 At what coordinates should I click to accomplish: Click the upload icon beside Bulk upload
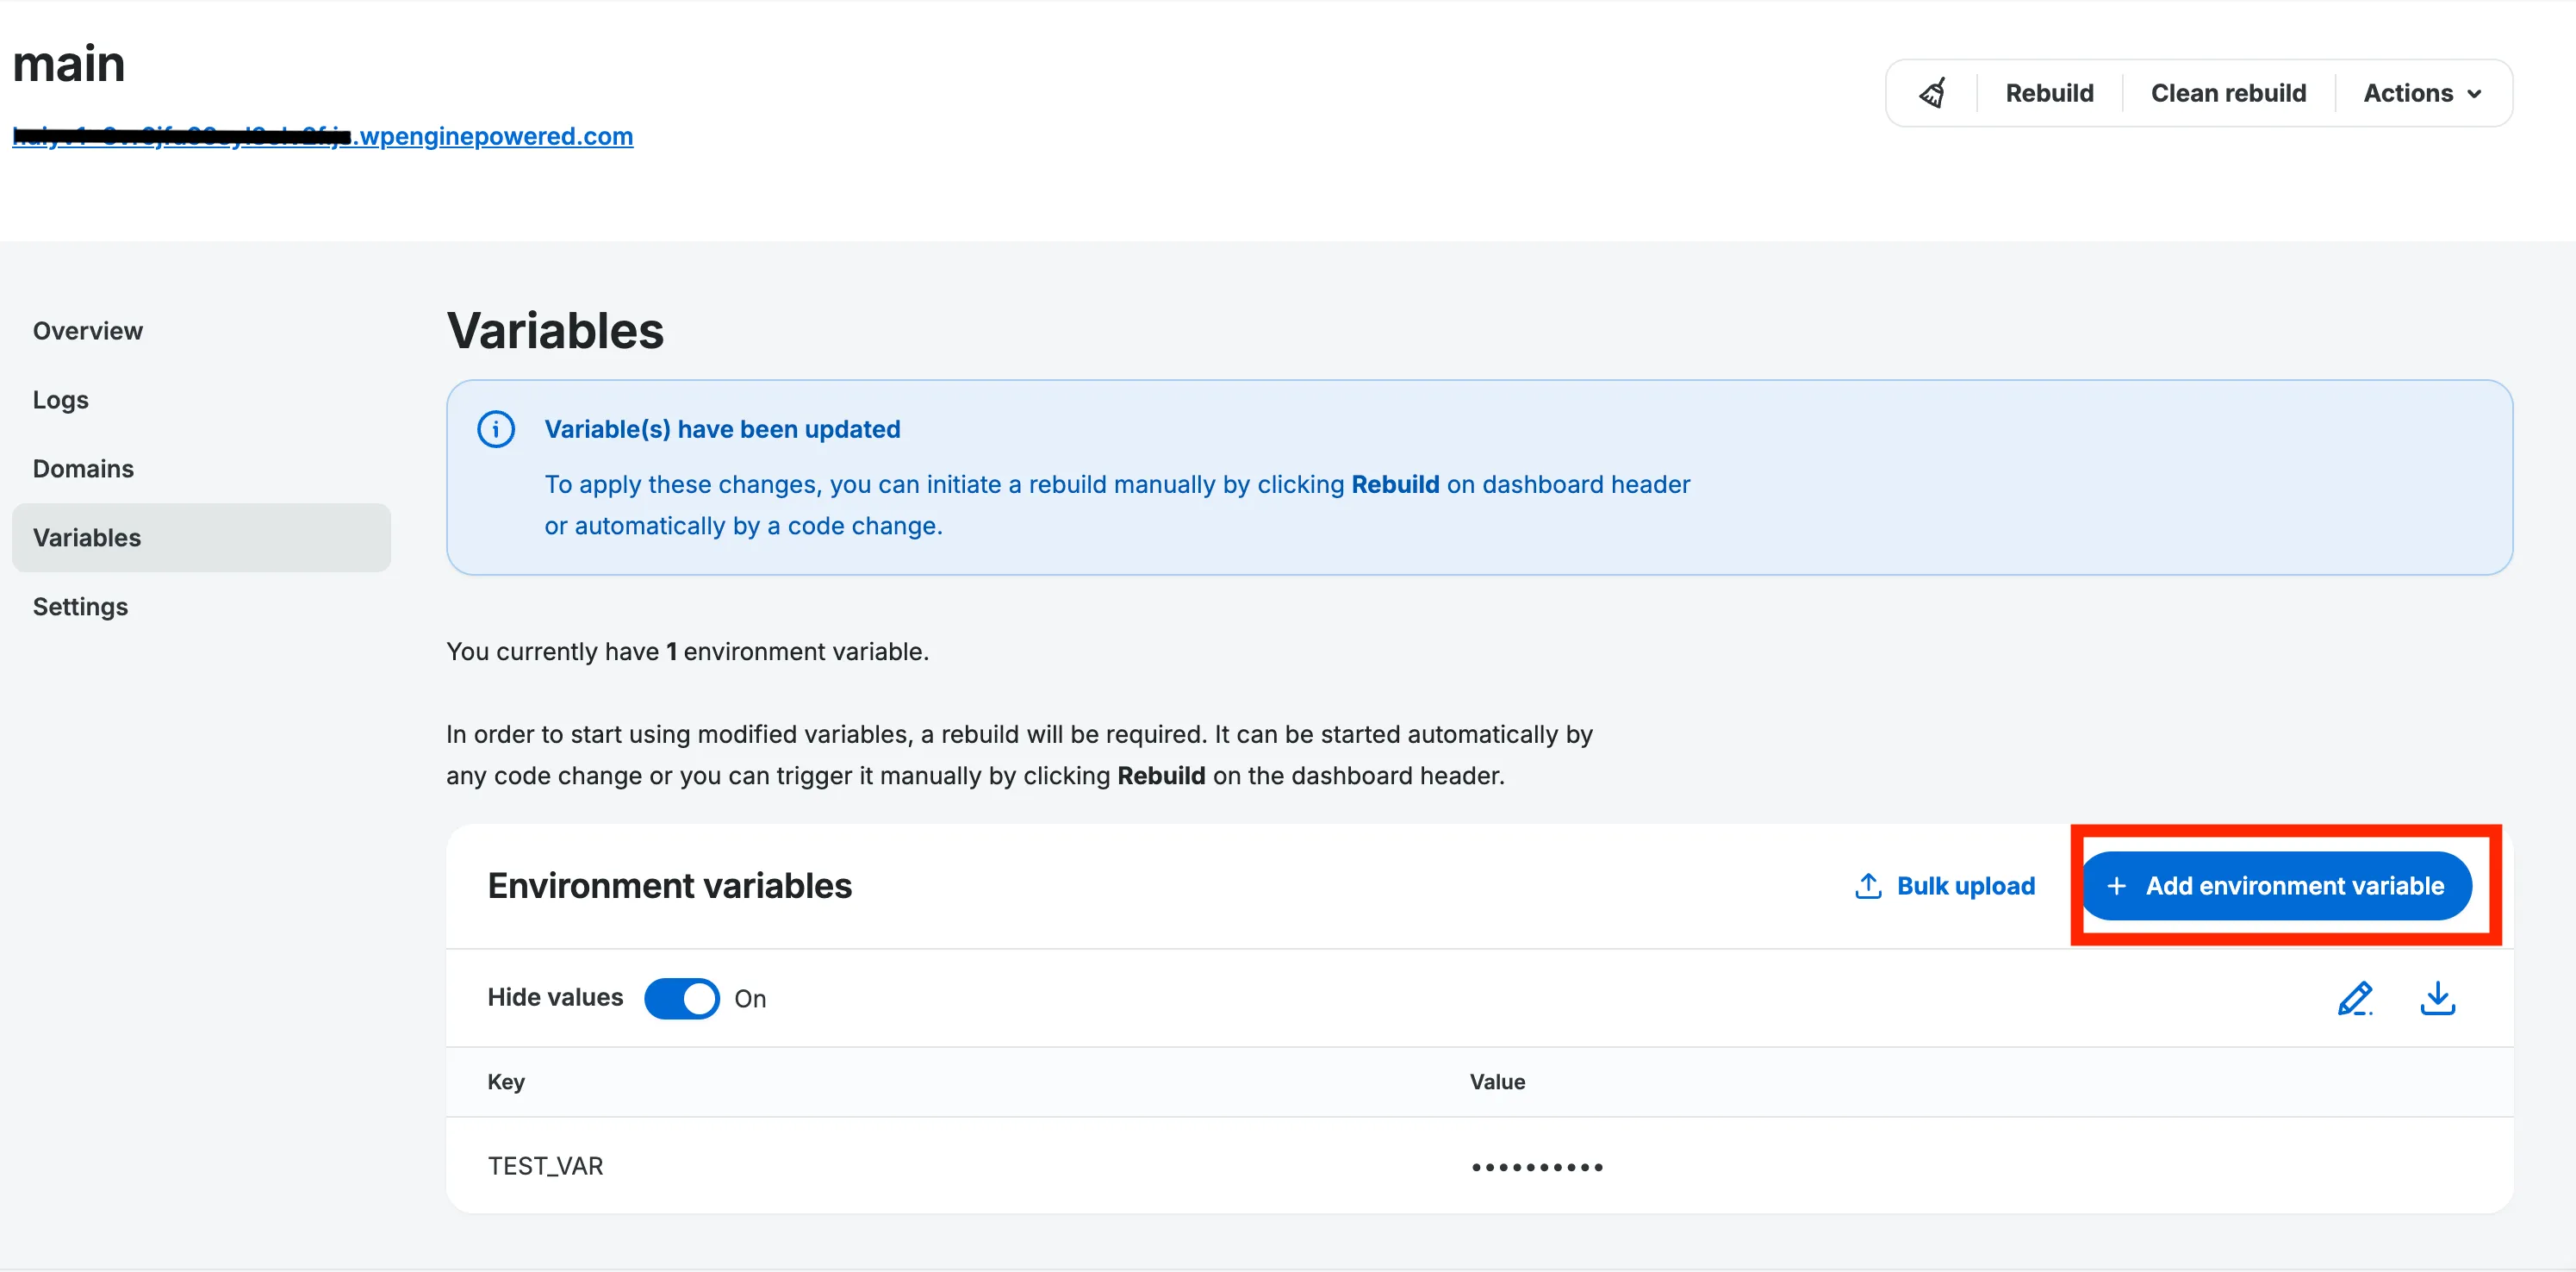tap(1867, 886)
